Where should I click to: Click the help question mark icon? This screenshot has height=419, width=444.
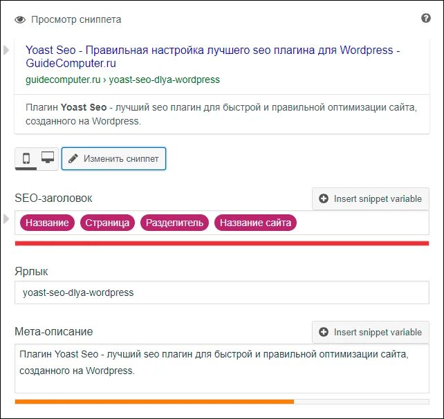click(426, 19)
